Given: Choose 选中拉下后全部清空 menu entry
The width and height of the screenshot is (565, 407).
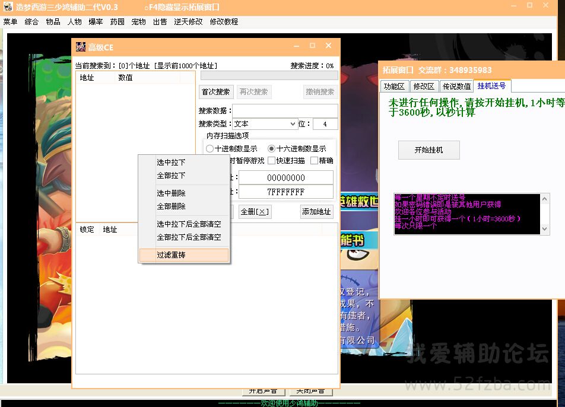Looking at the screenshot, I should tap(184, 224).
